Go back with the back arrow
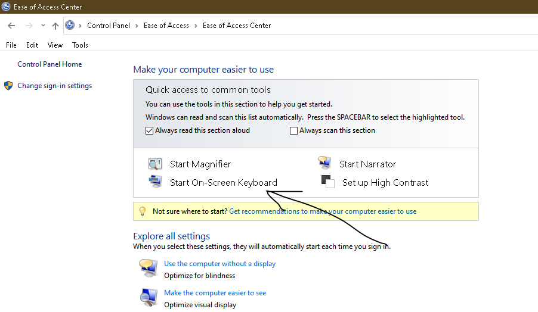Image resolution: width=538 pixels, height=312 pixels. pos(11,26)
